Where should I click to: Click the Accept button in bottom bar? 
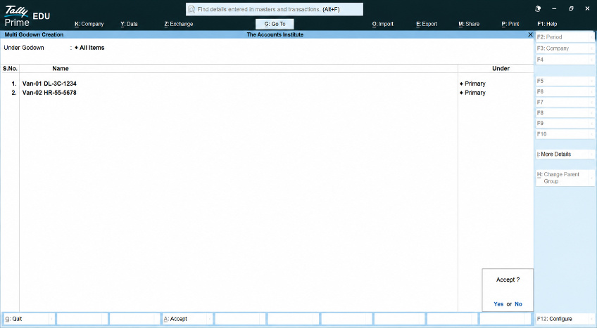click(x=187, y=319)
